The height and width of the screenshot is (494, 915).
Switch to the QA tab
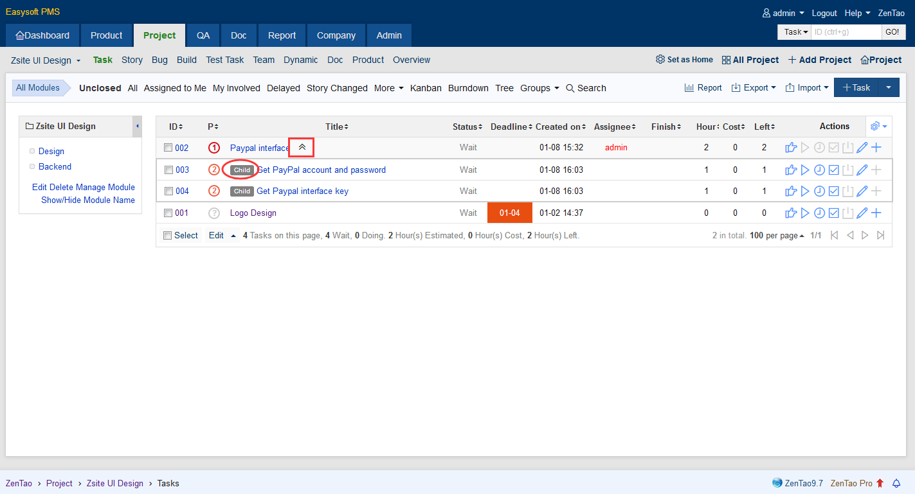203,35
